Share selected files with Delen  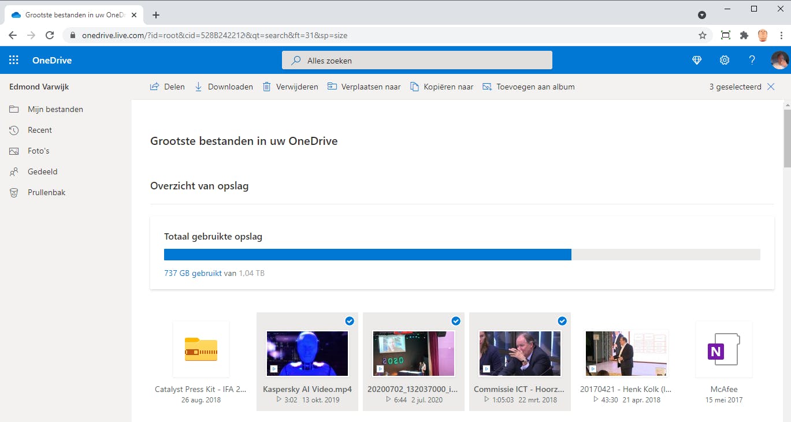168,87
